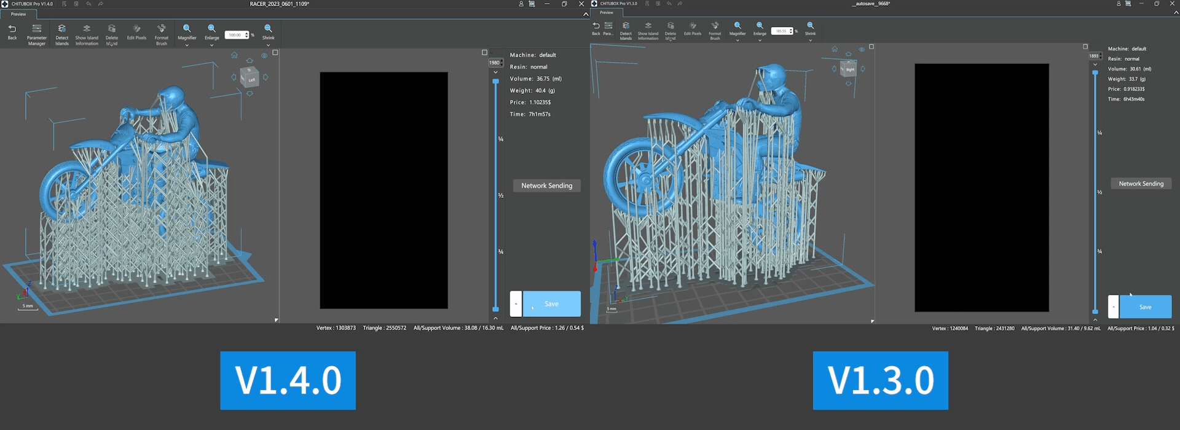This screenshot has height=430, width=1180.
Task: Click Back in the V1.4.0 window toolbar
Action: pos(12,32)
